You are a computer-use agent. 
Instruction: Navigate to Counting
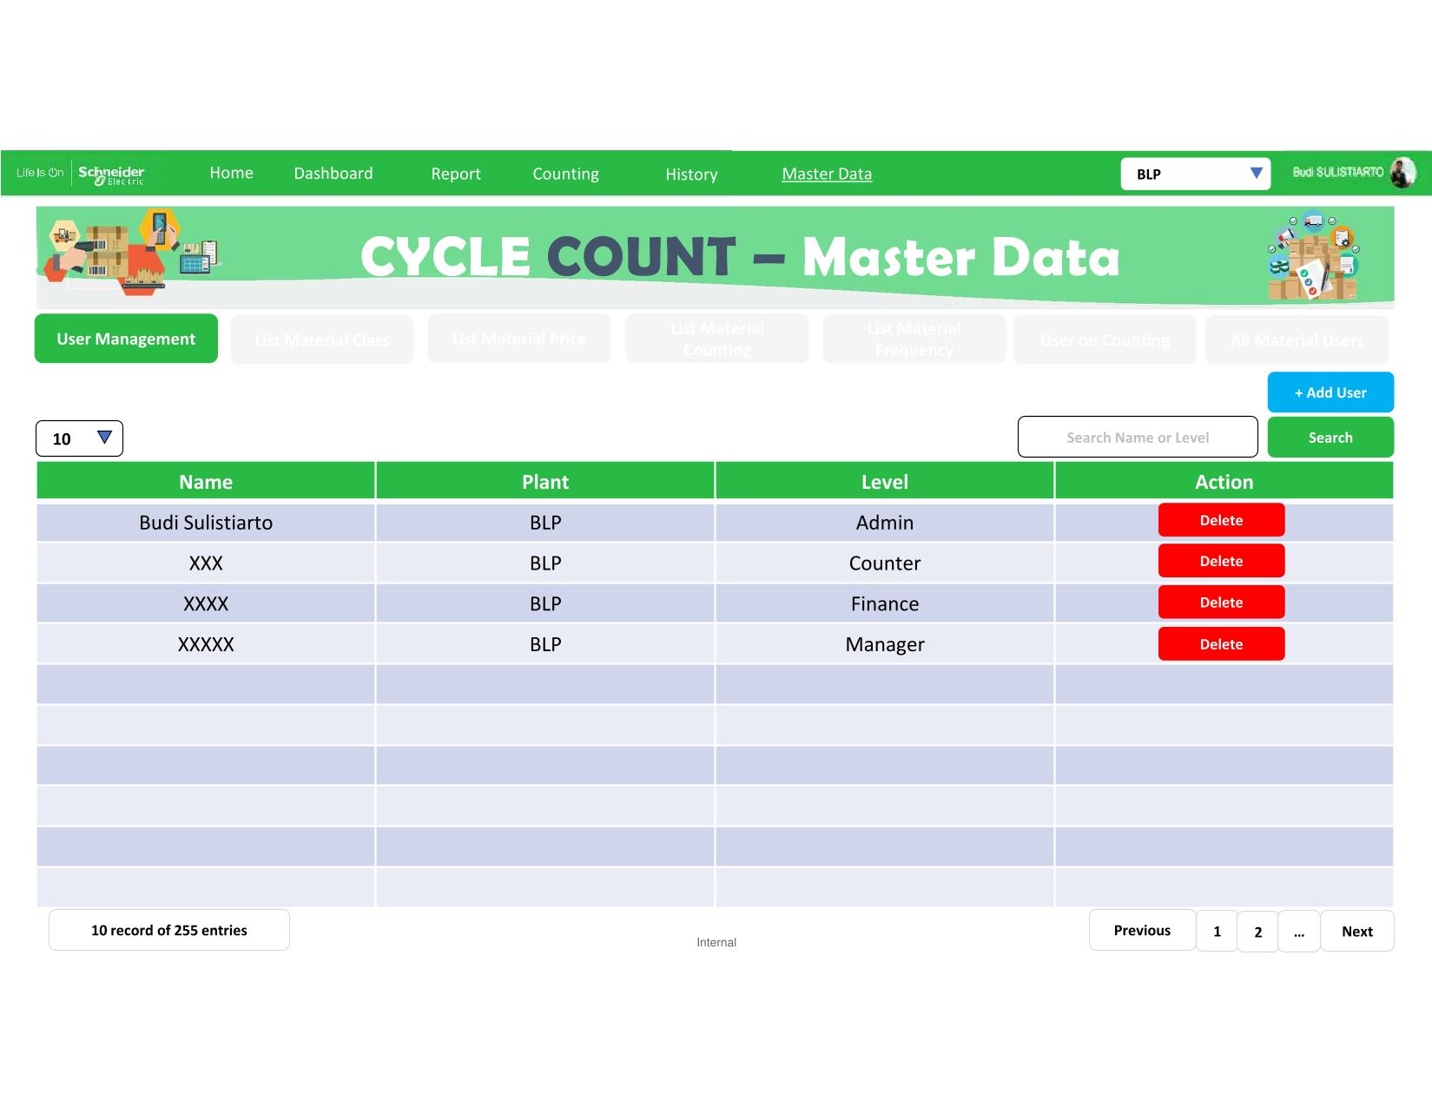pyautogui.click(x=565, y=174)
